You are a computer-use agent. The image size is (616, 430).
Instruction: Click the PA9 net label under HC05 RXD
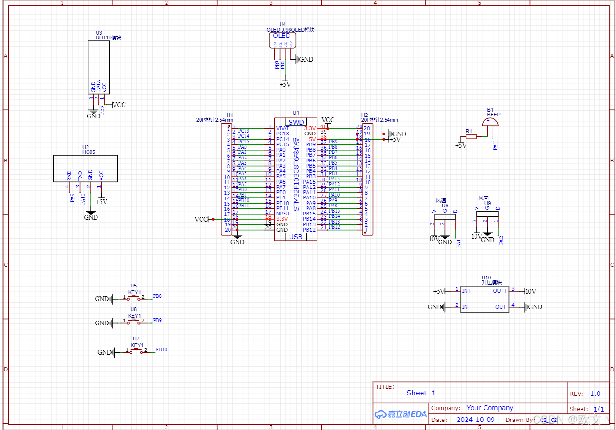pos(73,198)
